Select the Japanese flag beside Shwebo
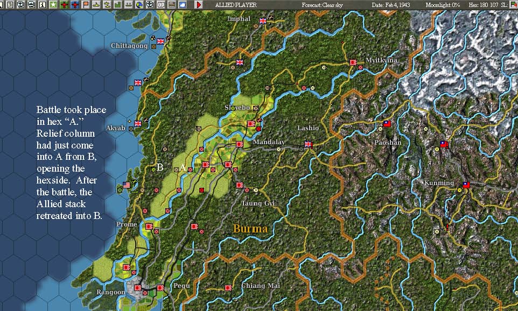The height and width of the screenshot is (311, 518). (x=251, y=124)
